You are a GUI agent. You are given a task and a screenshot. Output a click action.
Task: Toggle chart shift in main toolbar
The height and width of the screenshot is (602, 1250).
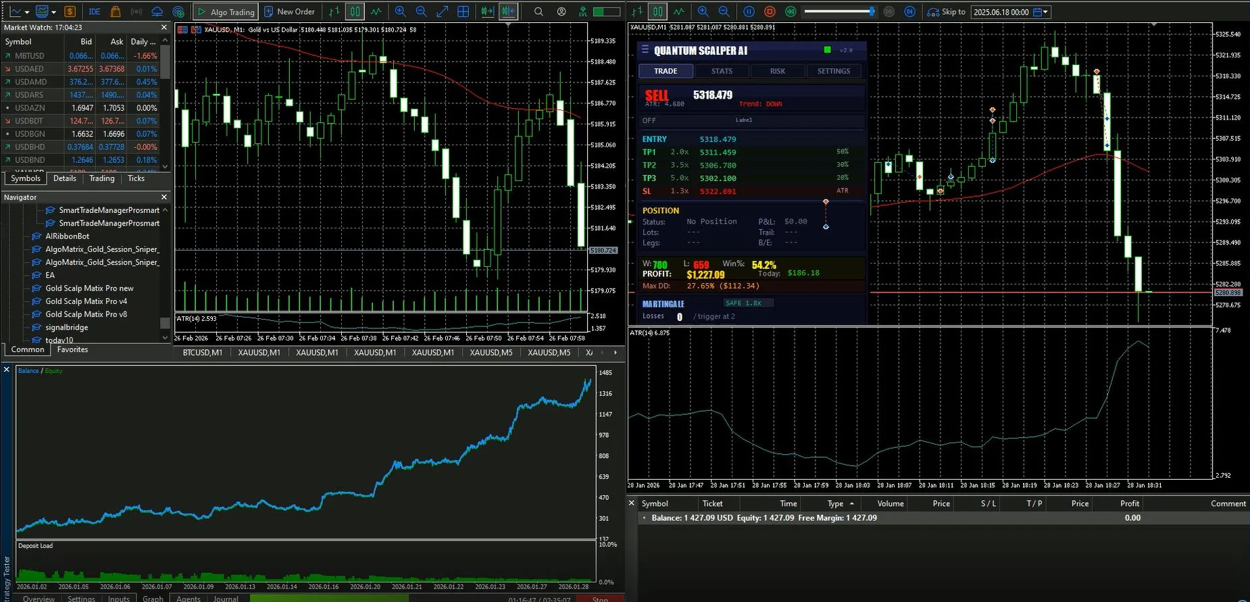click(x=509, y=11)
